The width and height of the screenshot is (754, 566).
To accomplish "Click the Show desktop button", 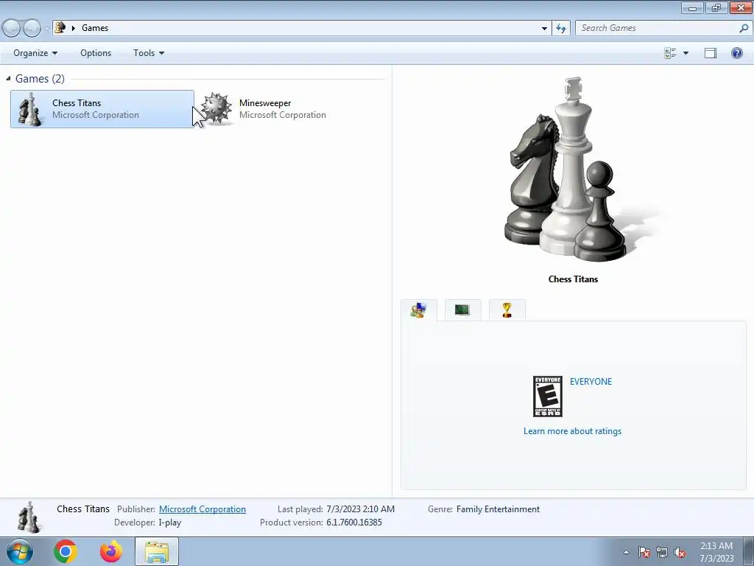I will (748, 551).
